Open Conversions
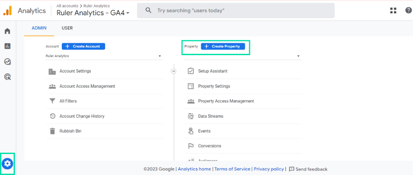413x175 pixels. [210, 146]
